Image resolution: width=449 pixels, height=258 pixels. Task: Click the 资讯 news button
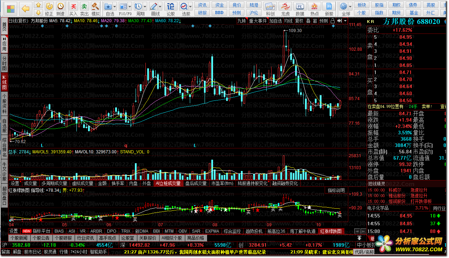(x=202, y=5)
